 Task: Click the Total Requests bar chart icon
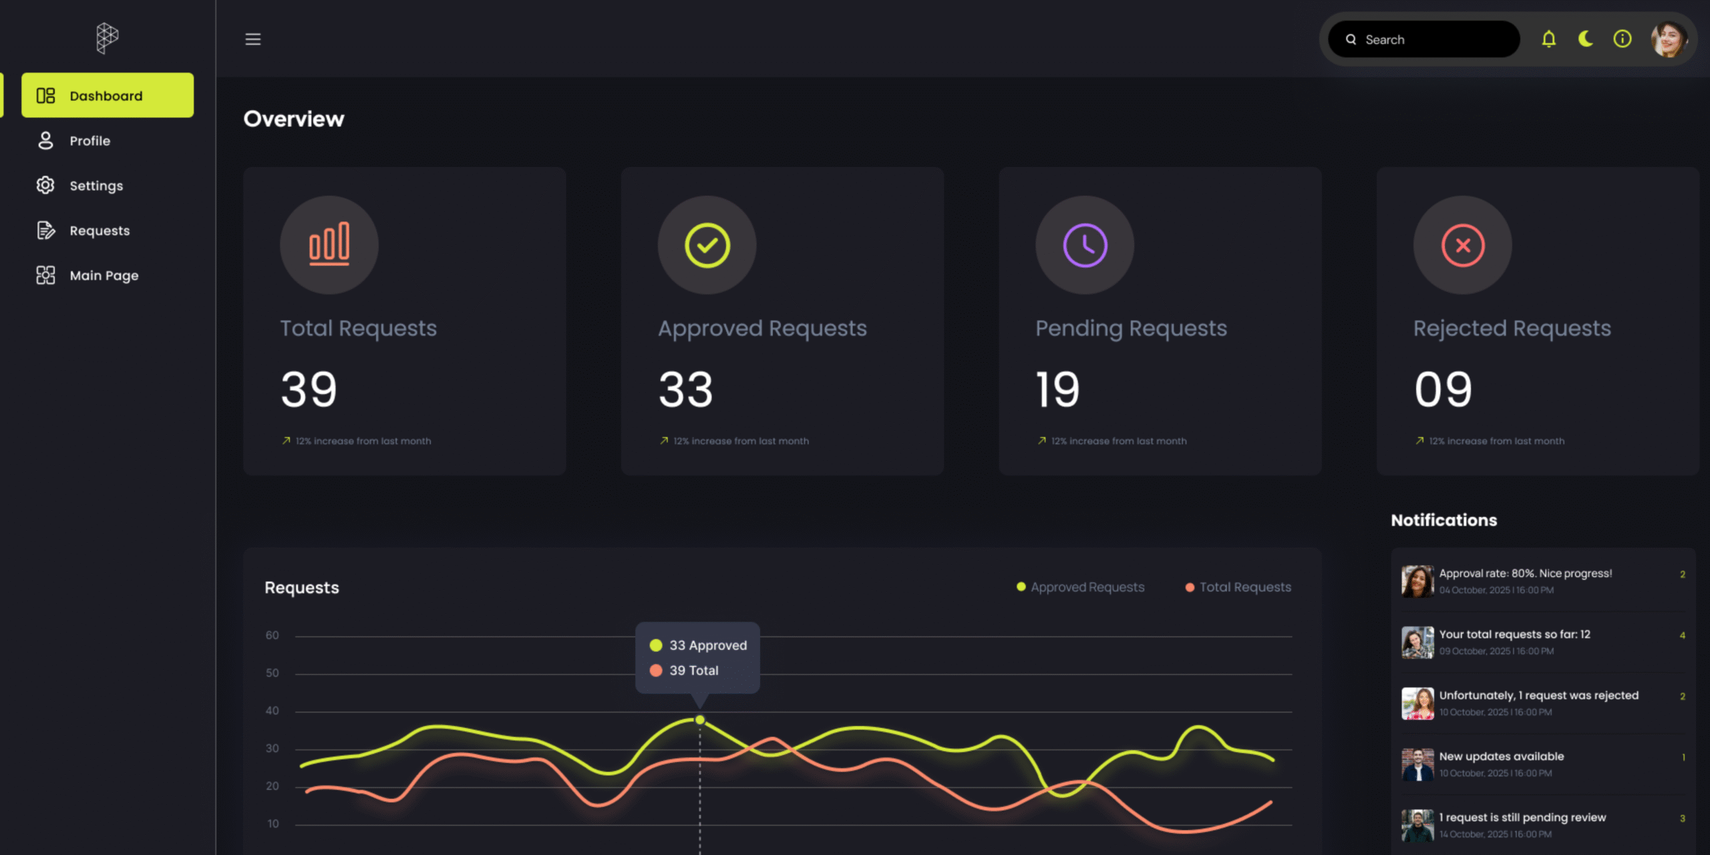coord(329,244)
